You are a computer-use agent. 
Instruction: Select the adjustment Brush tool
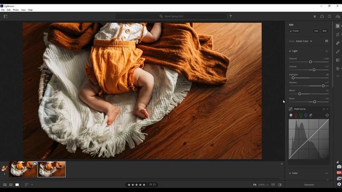pos(338,51)
